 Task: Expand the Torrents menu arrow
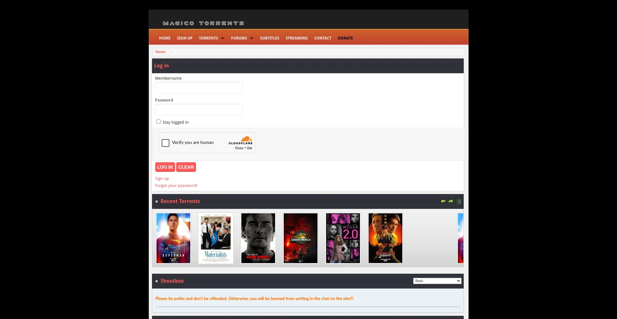pos(223,38)
